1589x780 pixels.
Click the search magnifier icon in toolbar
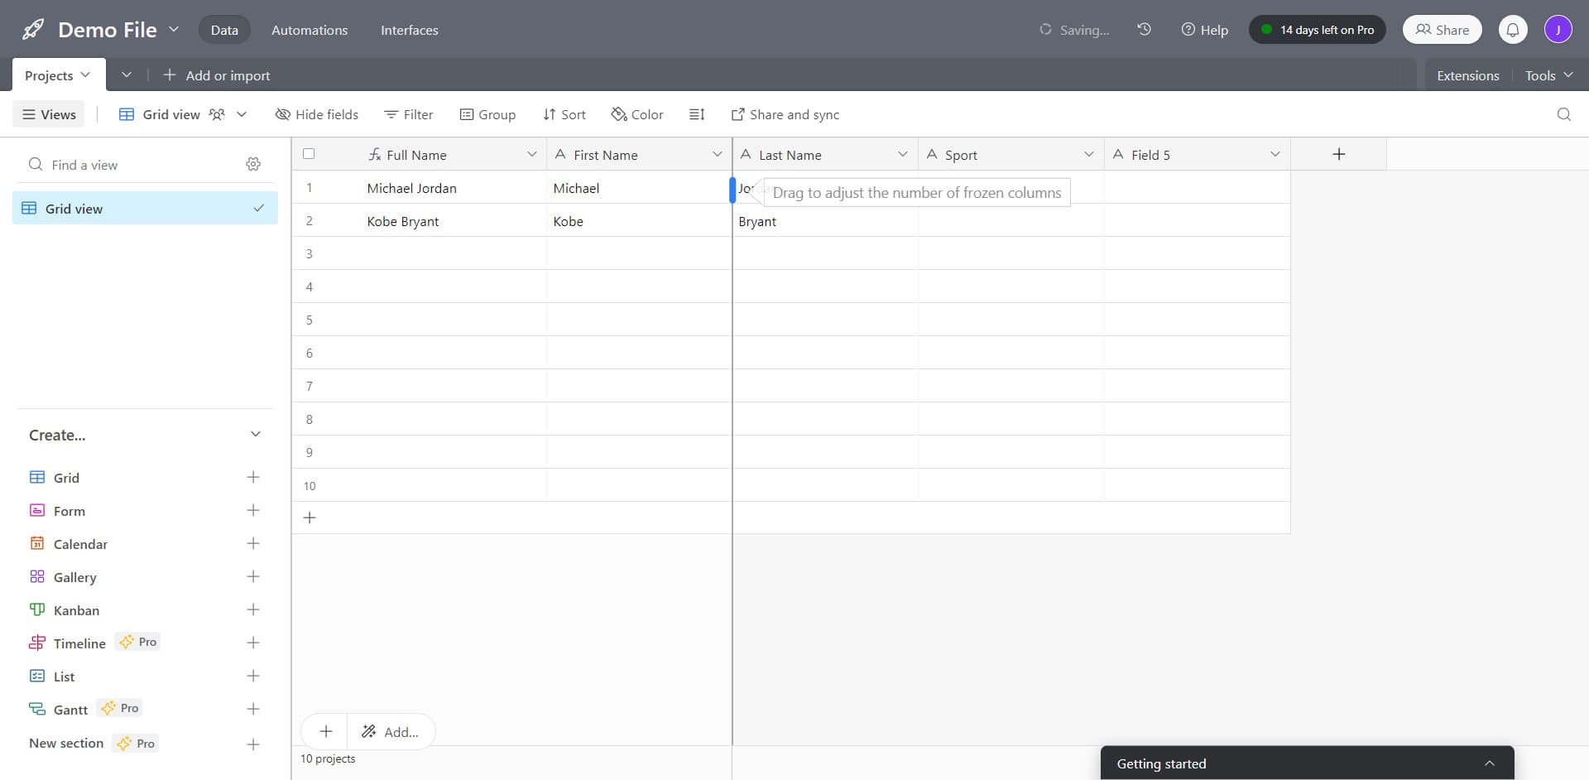coord(1563,114)
